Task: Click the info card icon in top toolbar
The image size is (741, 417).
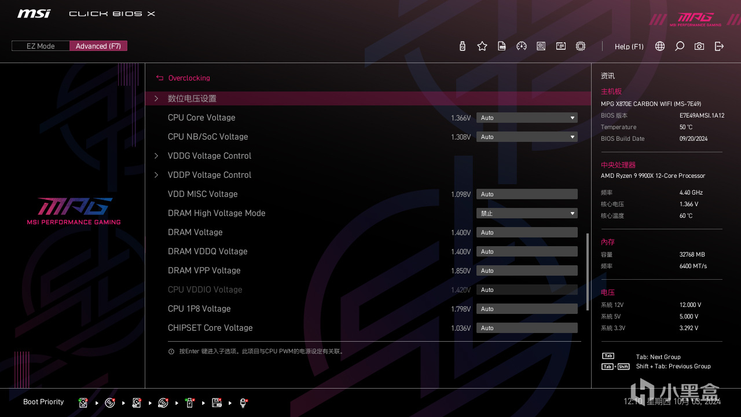Action: [561, 46]
